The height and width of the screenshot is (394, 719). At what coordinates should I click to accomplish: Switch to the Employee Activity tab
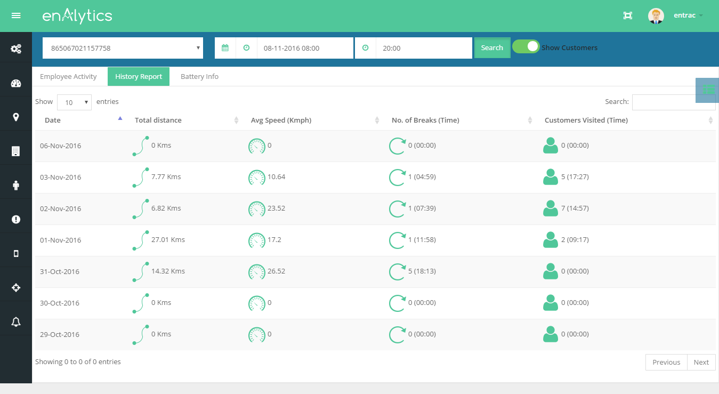click(x=68, y=77)
